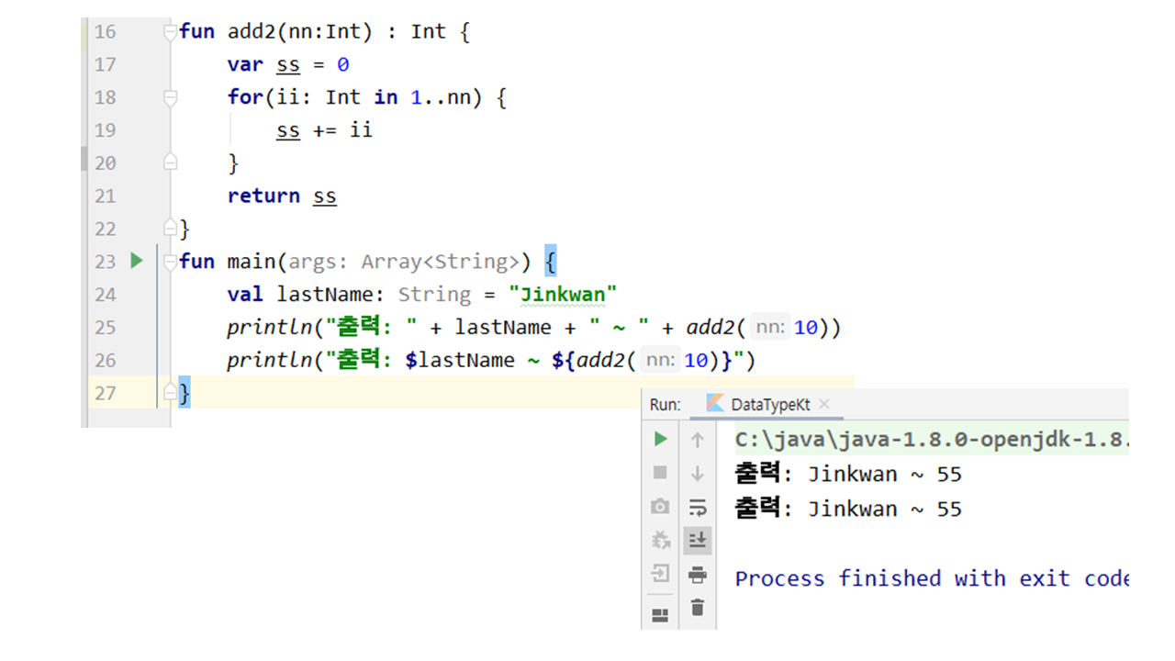Screen dimensions: 1175x661
Task: Click the Exit icon in Run panel
Action: [x=660, y=575]
